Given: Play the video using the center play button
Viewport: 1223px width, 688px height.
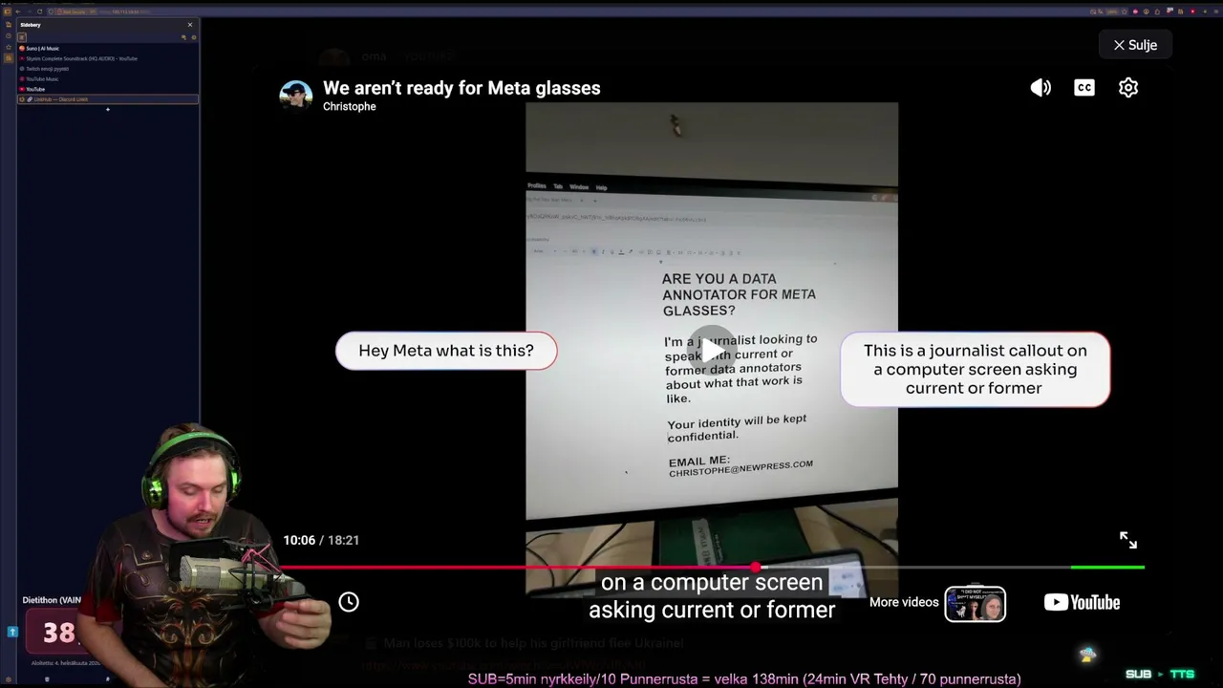Looking at the screenshot, I should click(712, 350).
